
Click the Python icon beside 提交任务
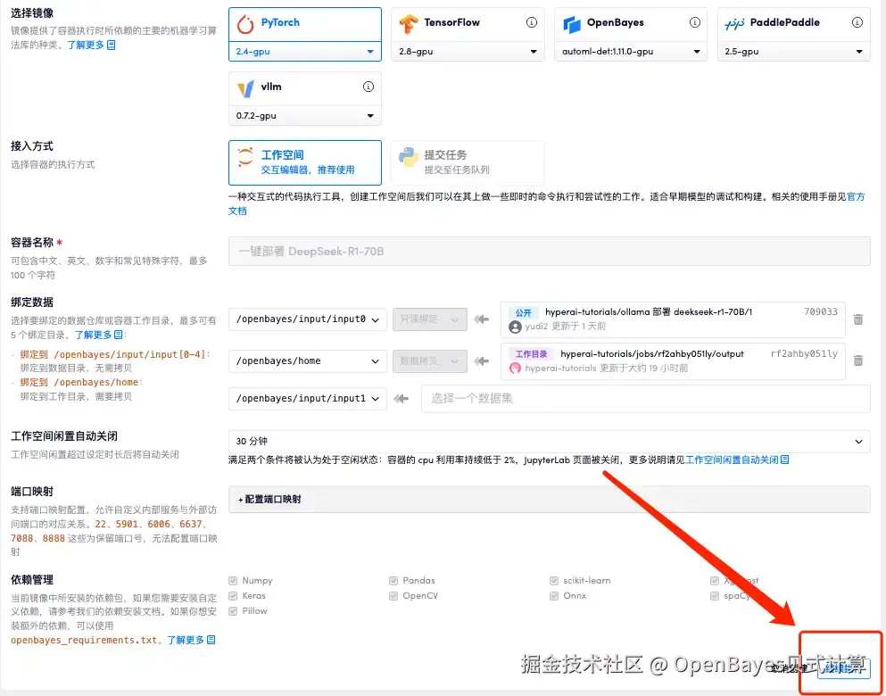point(408,158)
